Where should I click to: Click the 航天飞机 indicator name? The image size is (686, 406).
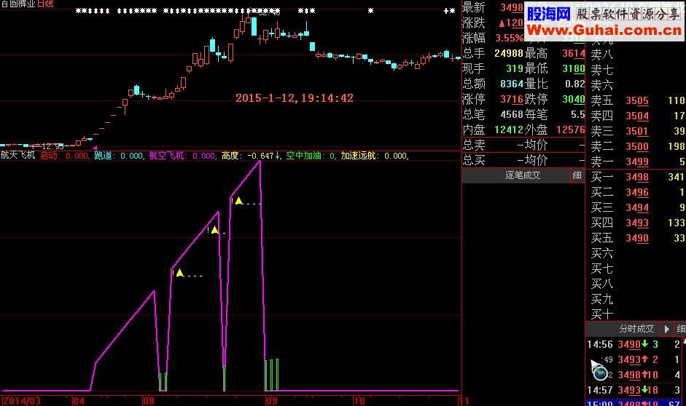pos(18,156)
